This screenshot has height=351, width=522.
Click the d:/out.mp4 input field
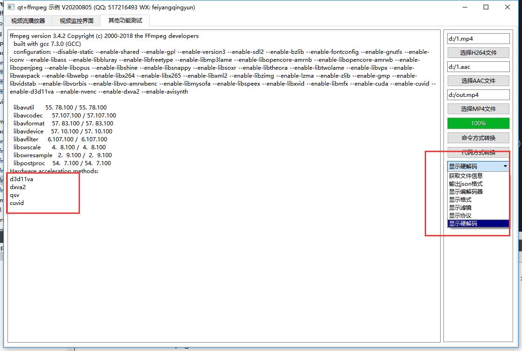pyautogui.click(x=478, y=95)
